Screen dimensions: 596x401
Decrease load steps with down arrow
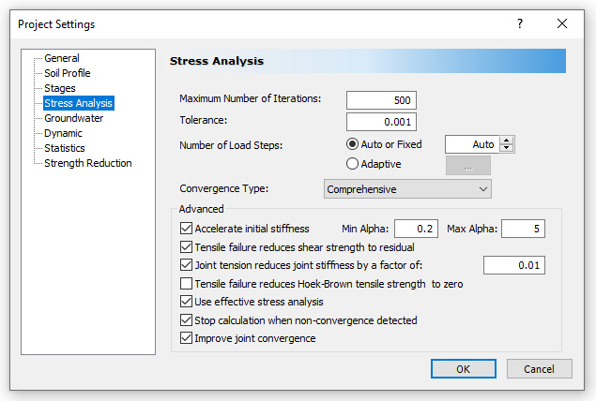[507, 148]
